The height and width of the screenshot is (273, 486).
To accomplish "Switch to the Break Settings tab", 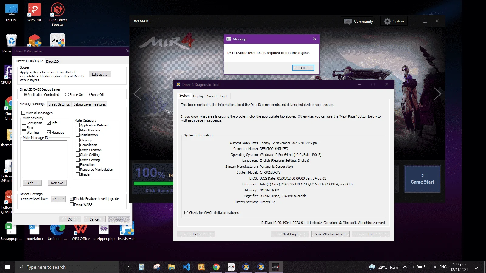I will (59, 104).
